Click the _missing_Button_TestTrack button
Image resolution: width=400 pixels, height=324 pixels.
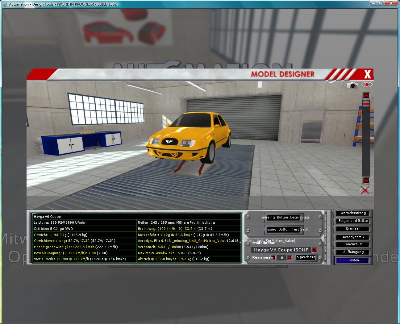pyautogui.click(x=285, y=229)
